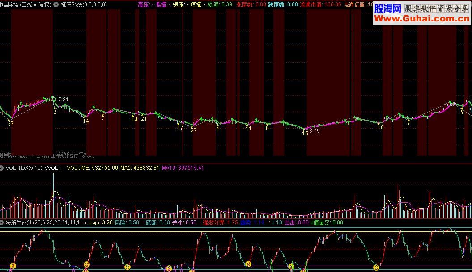Click the 21 bar-count marker

tap(144, 119)
